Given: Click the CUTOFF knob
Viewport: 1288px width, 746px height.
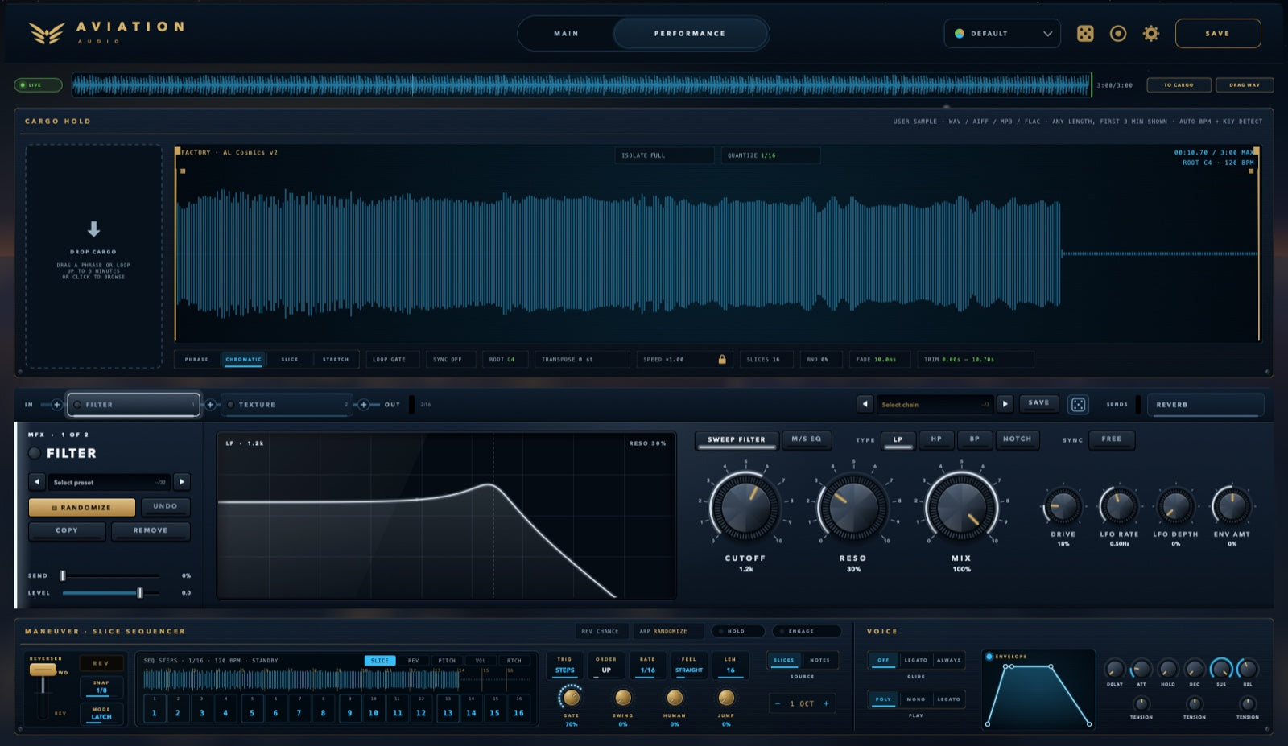Looking at the screenshot, I should [x=745, y=508].
